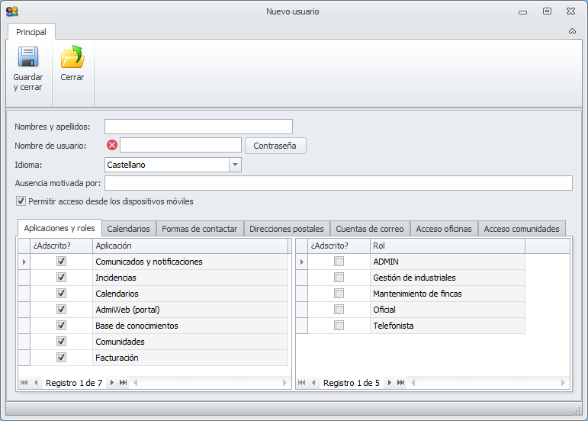Focus the Nombres y apellidos field
The width and height of the screenshot is (588, 421).
(198, 127)
